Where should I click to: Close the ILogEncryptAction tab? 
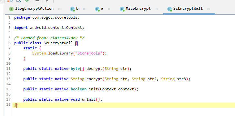click(x=59, y=9)
